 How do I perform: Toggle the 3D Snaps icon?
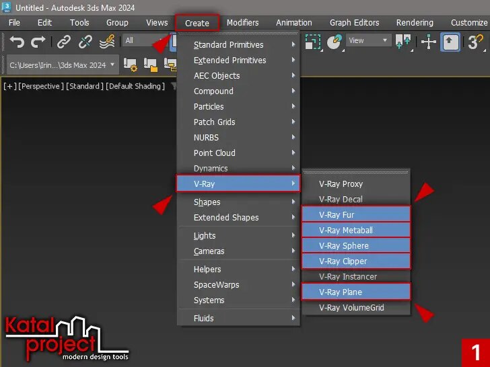coord(476,42)
